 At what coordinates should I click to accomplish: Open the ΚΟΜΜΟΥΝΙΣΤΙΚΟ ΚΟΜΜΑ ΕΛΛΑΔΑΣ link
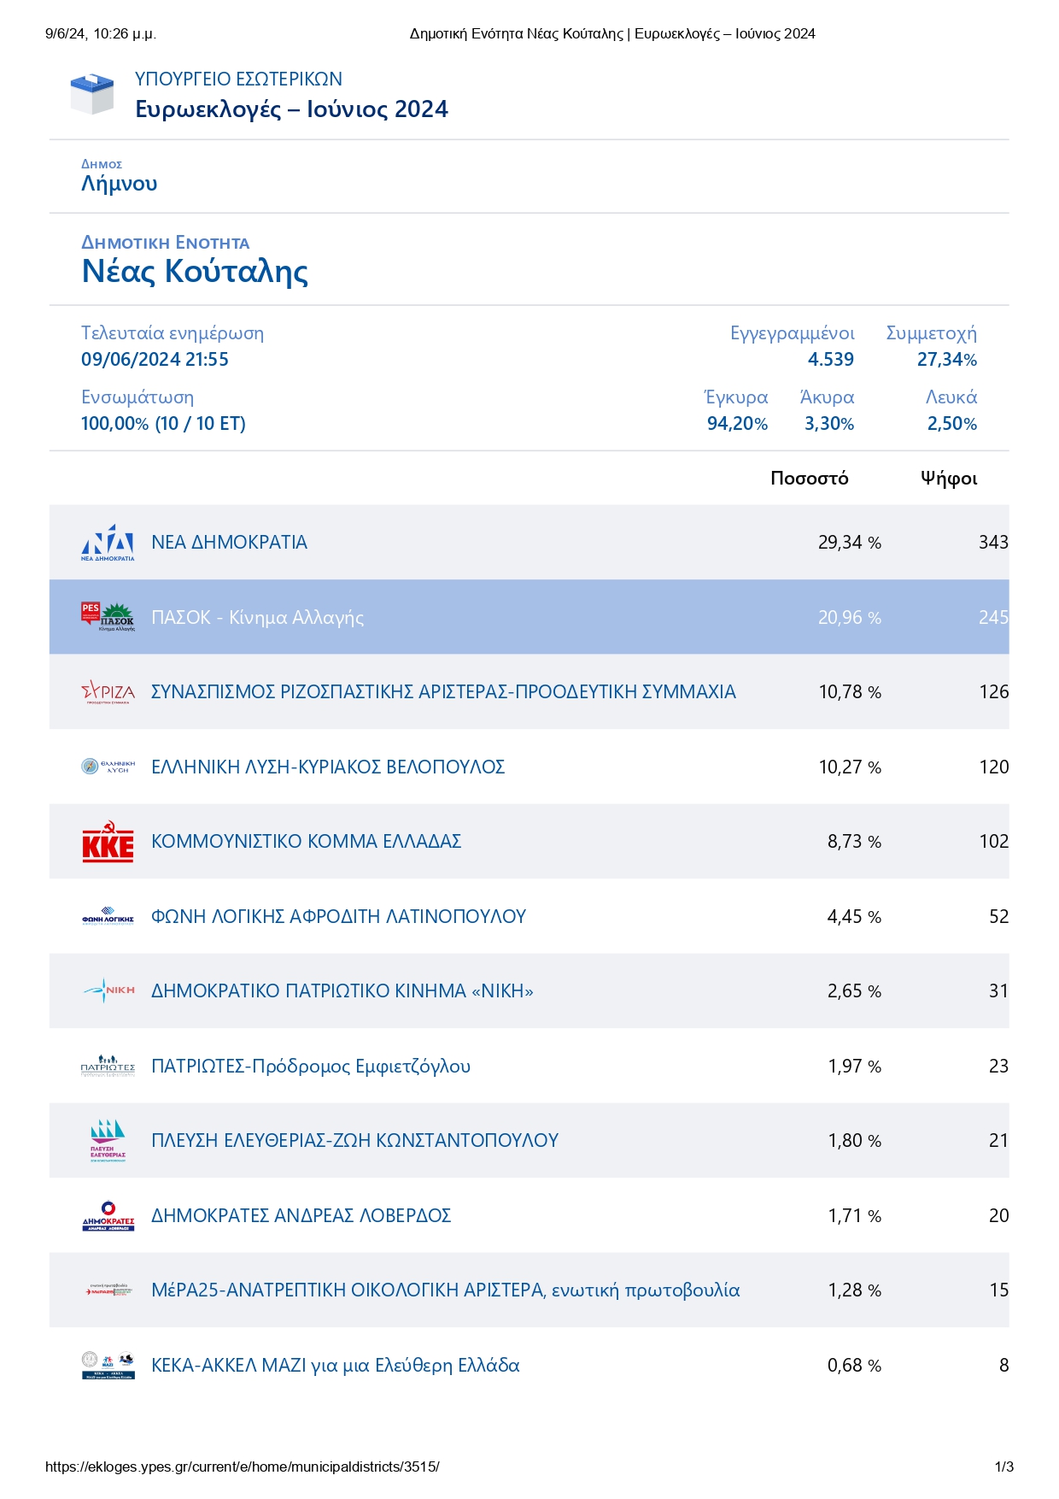[306, 842]
